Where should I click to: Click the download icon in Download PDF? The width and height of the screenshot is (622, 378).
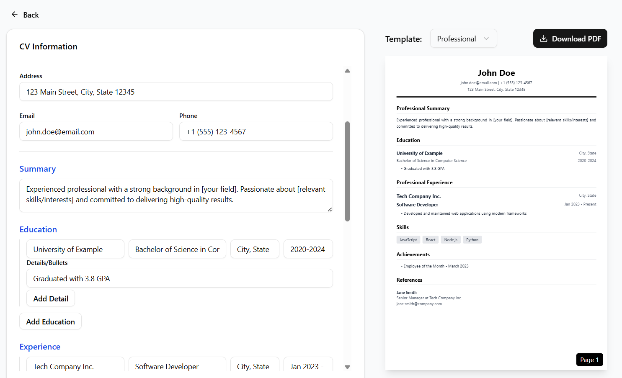[544, 39]
